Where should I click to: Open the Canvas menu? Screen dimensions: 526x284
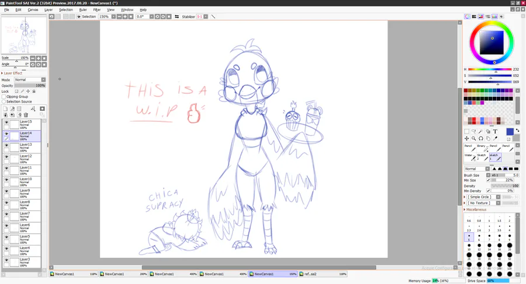[x=33, y=10]
